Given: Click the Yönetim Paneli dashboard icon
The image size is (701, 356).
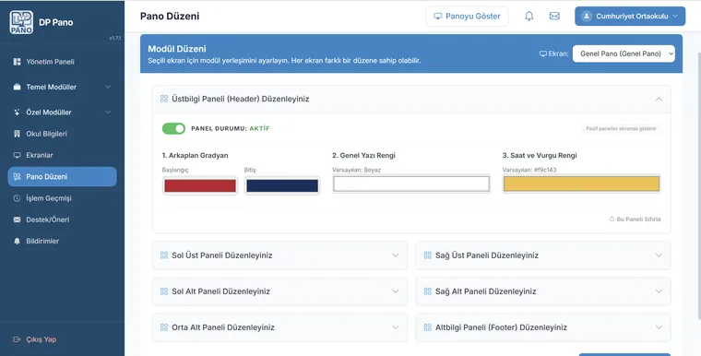Looking at the screenshot, I should coord(17,62).
